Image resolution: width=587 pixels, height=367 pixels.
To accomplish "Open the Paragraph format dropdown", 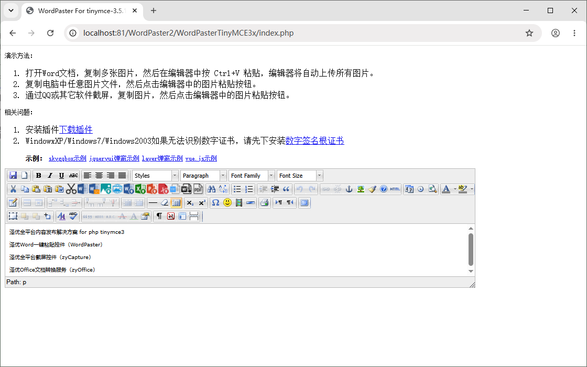I will (203, 175).
